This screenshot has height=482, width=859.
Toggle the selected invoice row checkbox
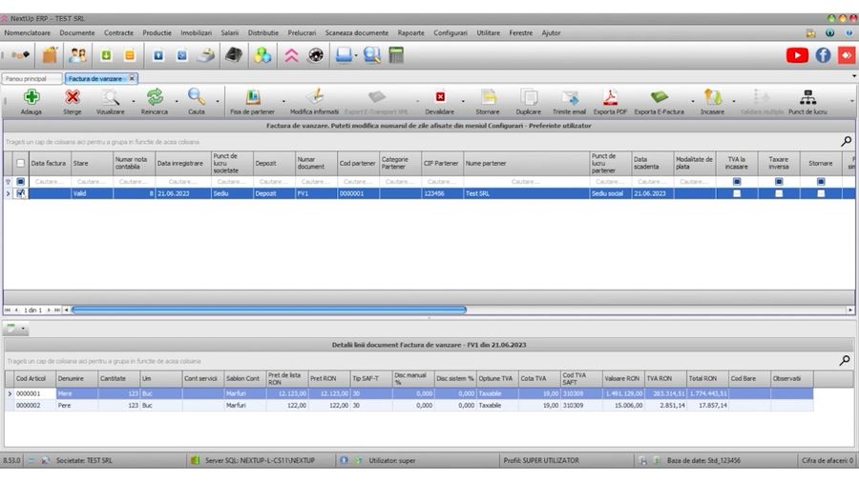point(21,193)
